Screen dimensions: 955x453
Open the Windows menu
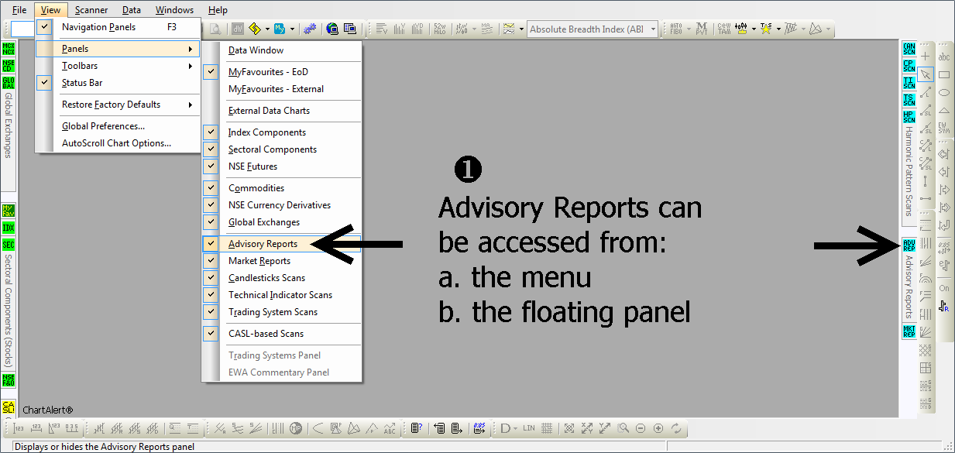(174, 10)
